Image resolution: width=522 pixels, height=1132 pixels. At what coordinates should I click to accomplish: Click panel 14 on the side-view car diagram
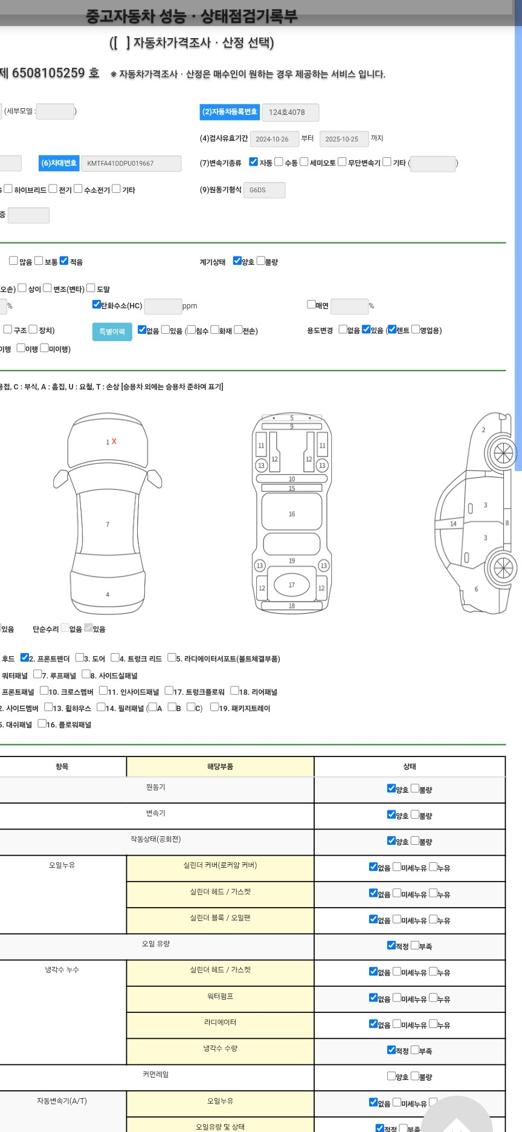point(453,524)
